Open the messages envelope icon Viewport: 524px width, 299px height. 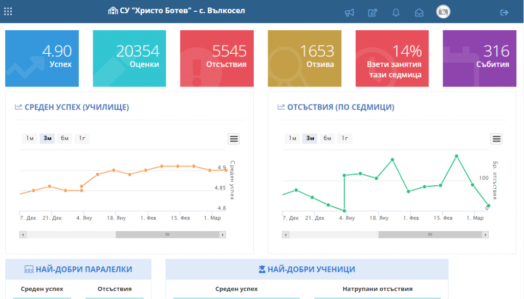(419, 13)
